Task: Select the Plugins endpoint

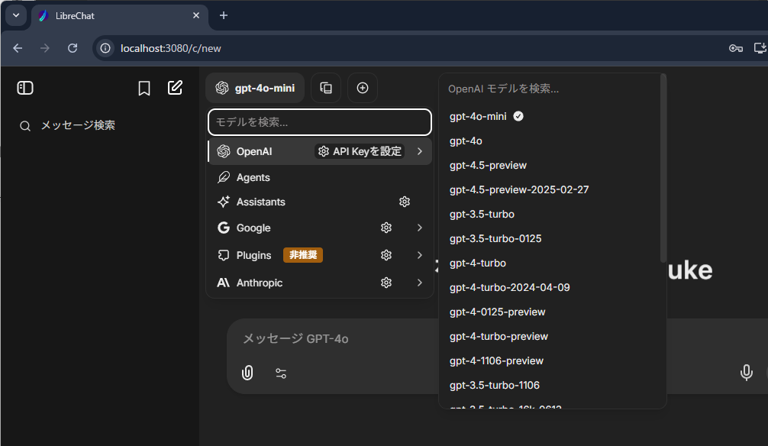Action: 321,255
